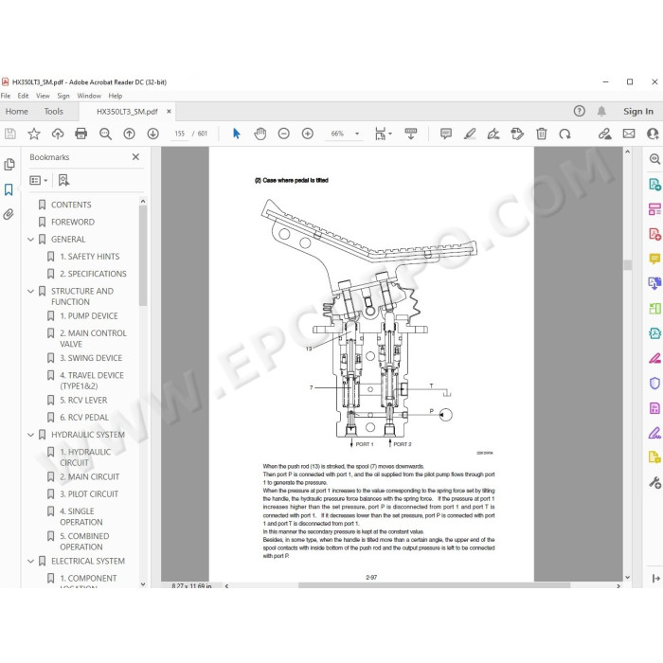
Task: Go to next page arrow
Action: coord(152,134)
